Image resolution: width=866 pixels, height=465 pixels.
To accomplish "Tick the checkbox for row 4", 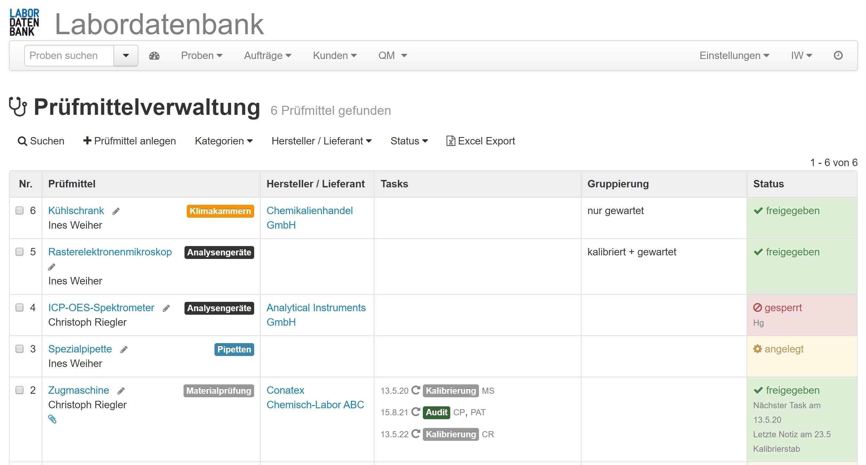I will 19,308.
